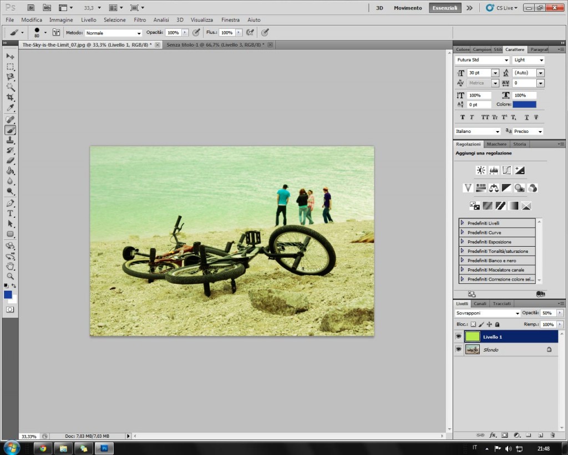Hide the Livello 1 layer
568x455 pixels.
[x=459, y=337]
